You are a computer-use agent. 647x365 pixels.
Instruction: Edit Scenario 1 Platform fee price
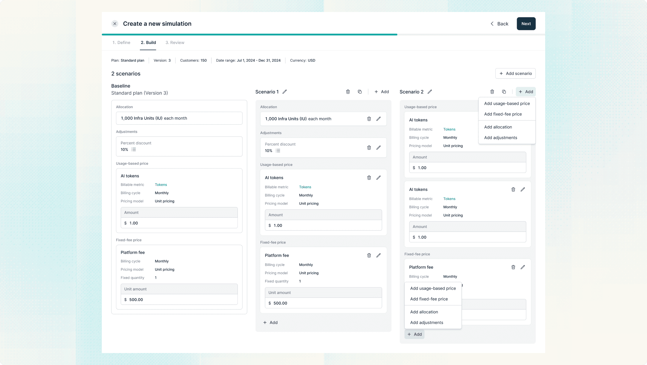click(379, 255)
